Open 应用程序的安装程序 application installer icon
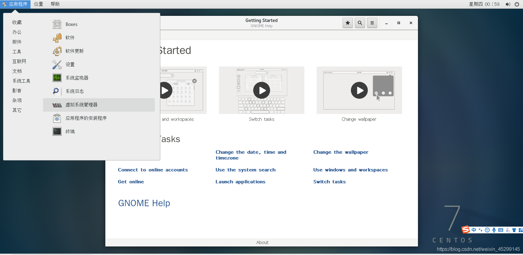 tap(57, 118)
